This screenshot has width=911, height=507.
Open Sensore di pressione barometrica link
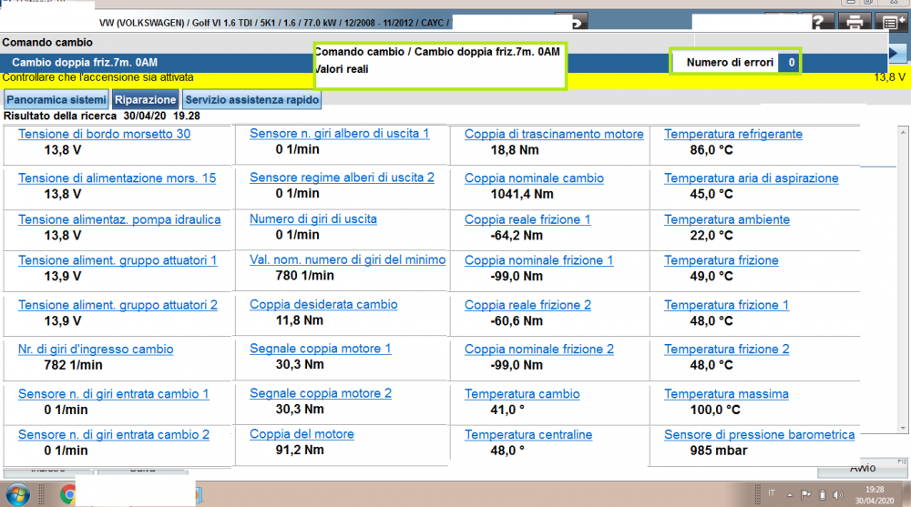759,434
